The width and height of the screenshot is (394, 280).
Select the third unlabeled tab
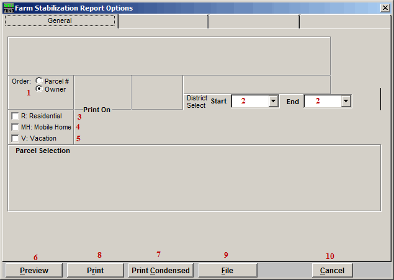pos(253,22)
